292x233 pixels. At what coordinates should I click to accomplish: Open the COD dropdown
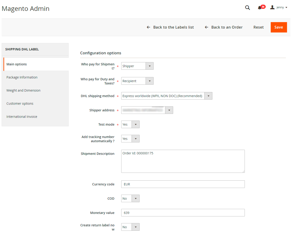point(130,198)
